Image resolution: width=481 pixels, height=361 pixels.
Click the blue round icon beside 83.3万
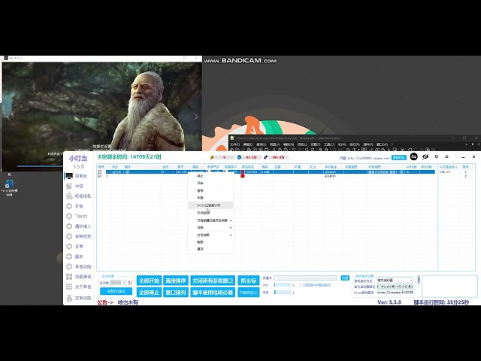click(239, 157)
